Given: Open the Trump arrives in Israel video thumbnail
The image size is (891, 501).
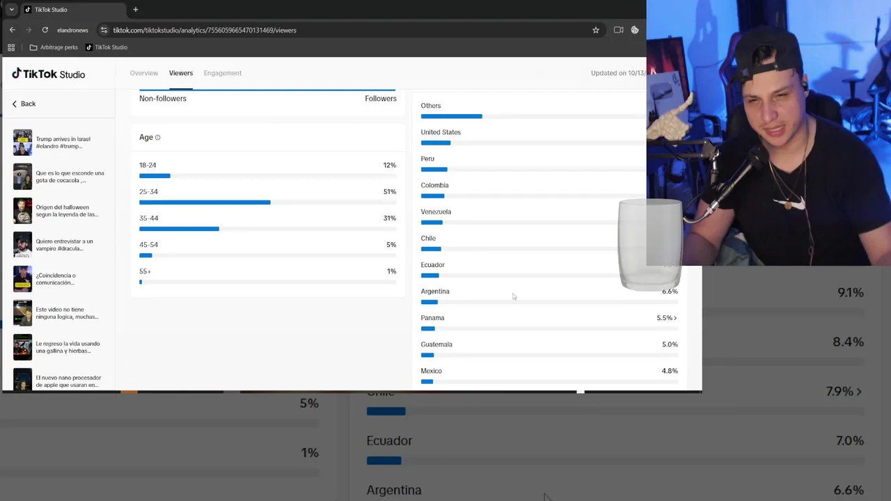Looking at the screenshot, I should coord(22,143).
